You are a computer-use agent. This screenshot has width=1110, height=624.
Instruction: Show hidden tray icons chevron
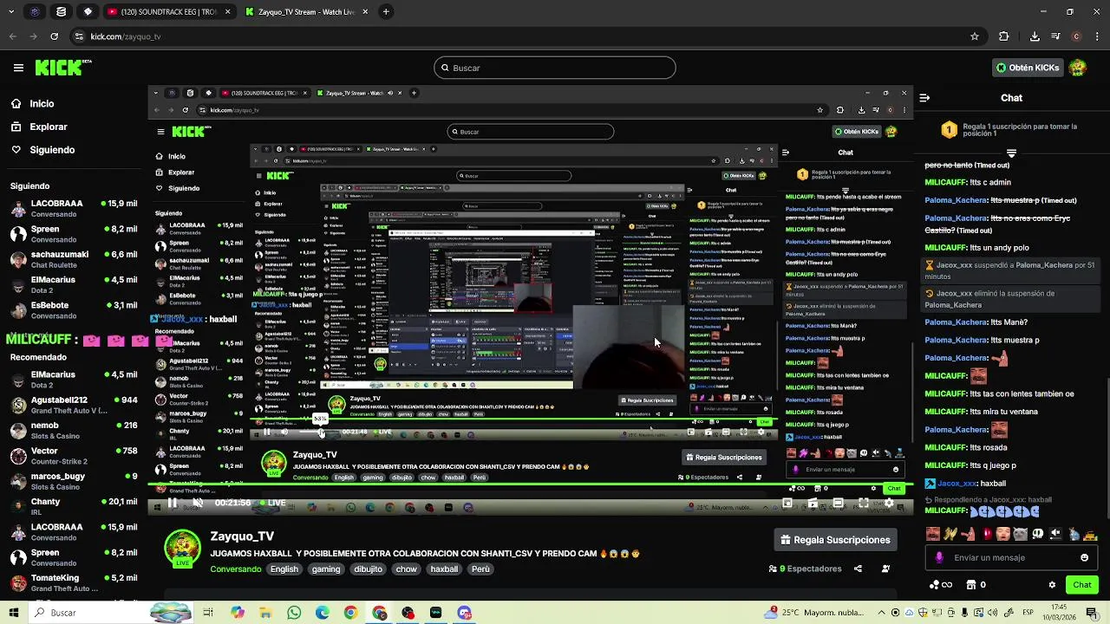point(881,613)
